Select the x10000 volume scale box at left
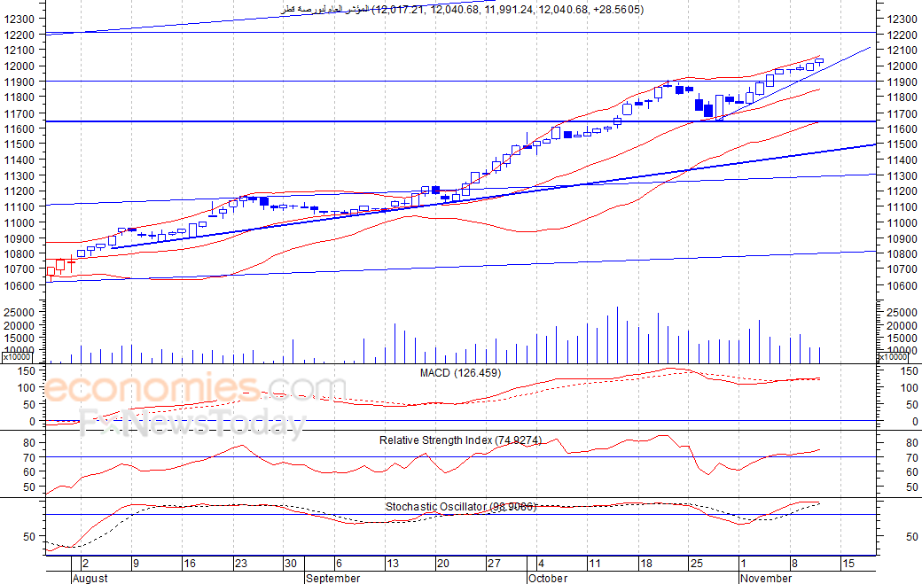Image resolution: width=922 pixels, height=584 pixels. click(x=17, y=356)
